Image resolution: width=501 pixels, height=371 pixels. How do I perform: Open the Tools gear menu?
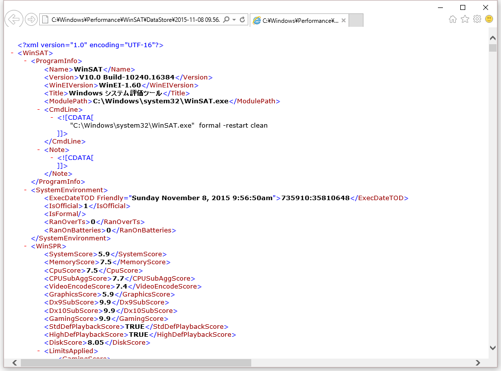[477, 19]
